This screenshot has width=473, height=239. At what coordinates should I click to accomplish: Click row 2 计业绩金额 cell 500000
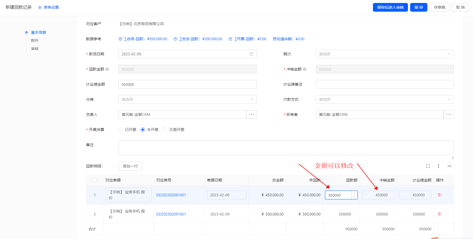[415, 214]
